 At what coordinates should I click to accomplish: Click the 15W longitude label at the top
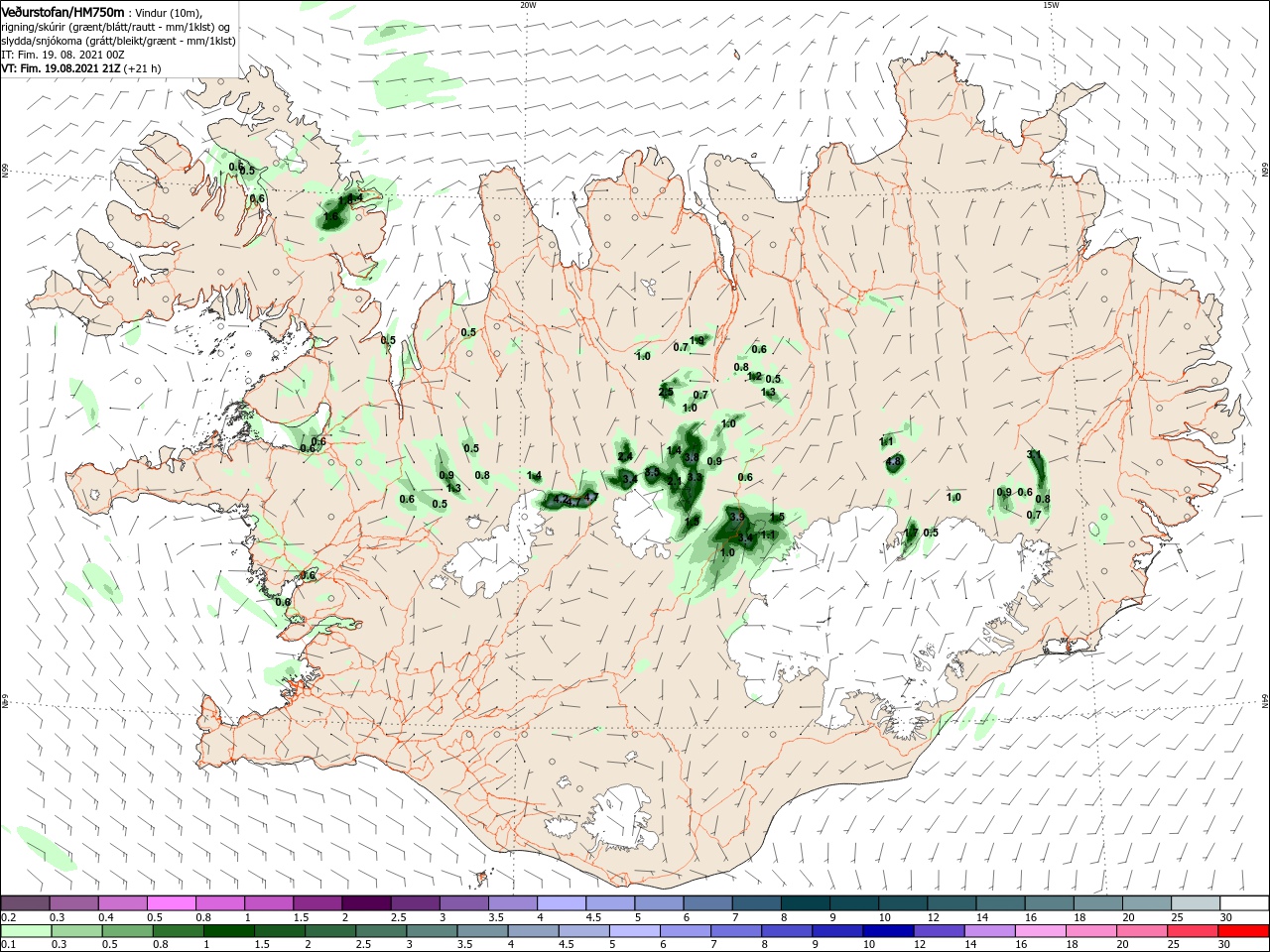(1051, 5)
